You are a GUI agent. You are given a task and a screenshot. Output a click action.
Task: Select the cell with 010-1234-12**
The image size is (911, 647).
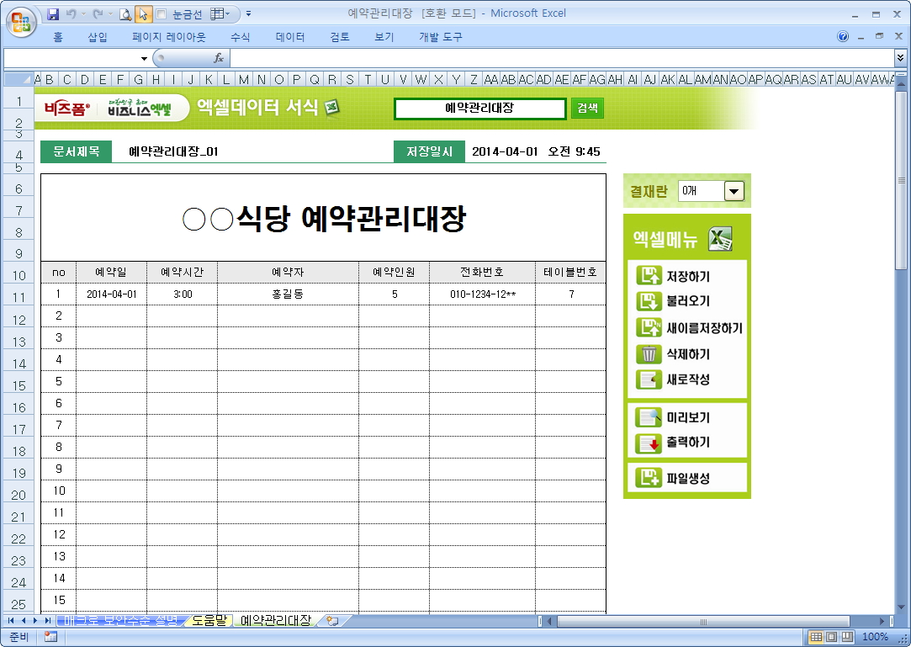482,294
